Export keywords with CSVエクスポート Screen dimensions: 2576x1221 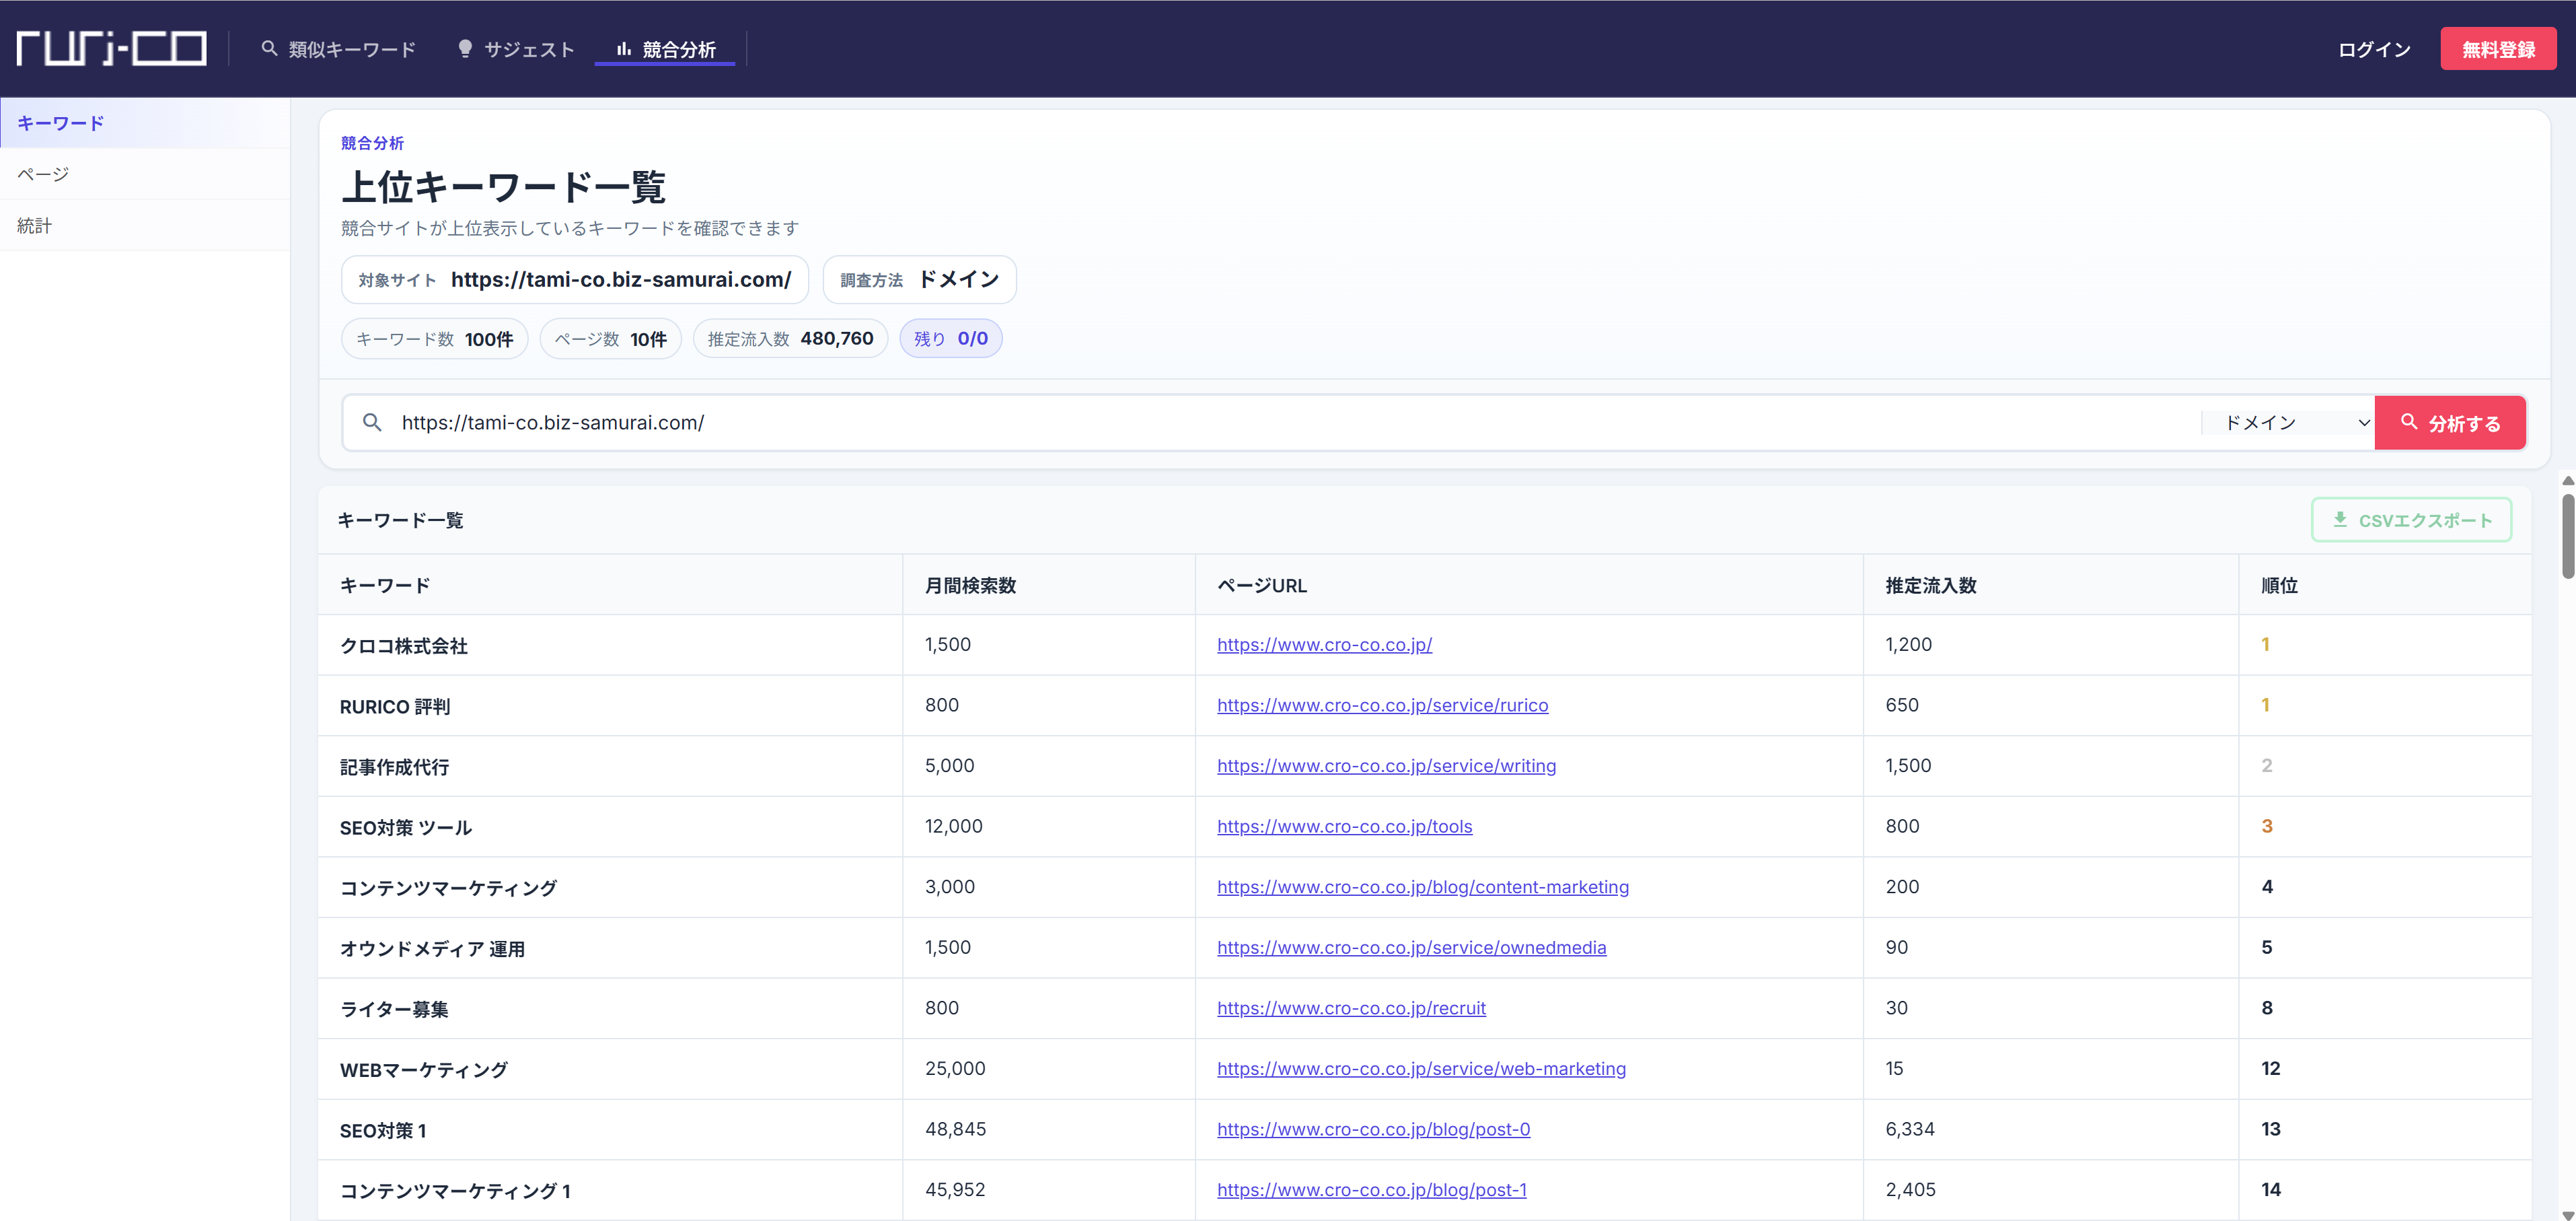tap(2411, 520)
